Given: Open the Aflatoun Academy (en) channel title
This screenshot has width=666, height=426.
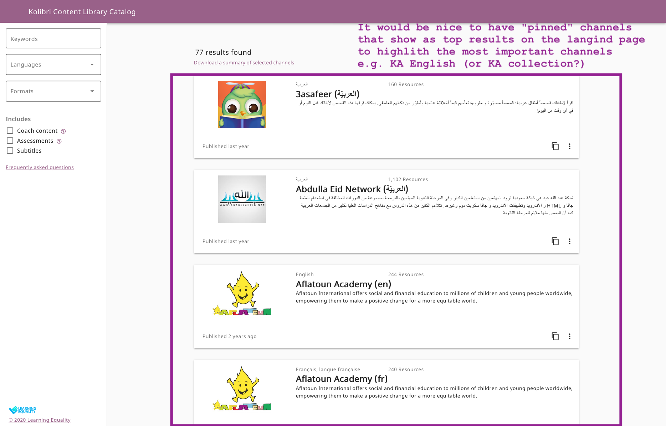Looking at the screenshot, I should click(x=343, y=284).
